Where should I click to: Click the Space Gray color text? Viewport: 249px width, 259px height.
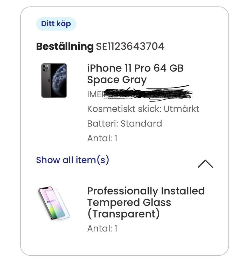[x=117, y=80]
